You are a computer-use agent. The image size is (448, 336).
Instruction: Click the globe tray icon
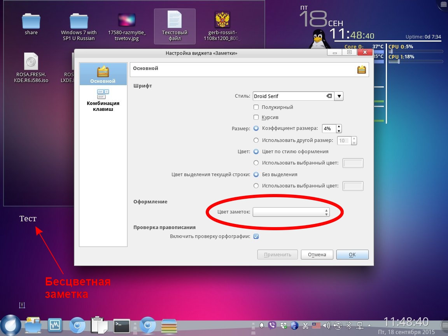(x=294, y=325)
